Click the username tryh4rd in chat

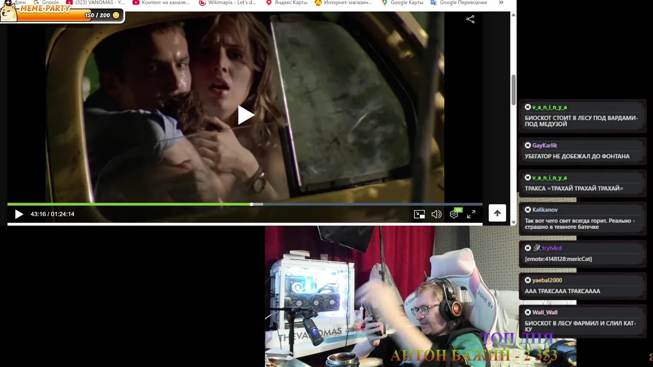(551, 248)
